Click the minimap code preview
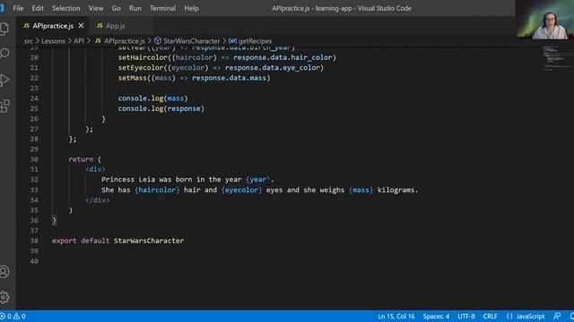Screen dimensions: 574x322 pos(556,57)
